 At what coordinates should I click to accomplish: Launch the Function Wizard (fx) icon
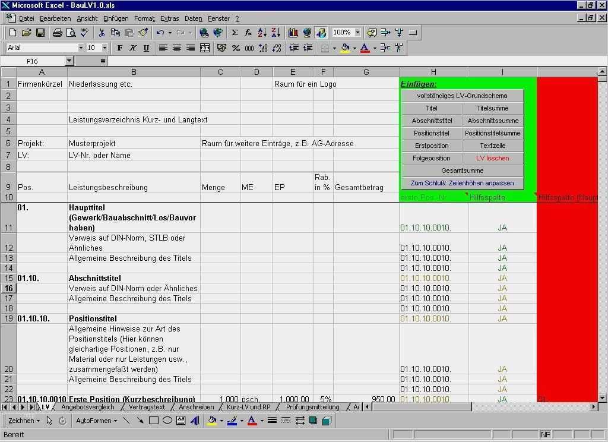pos(249,33)
